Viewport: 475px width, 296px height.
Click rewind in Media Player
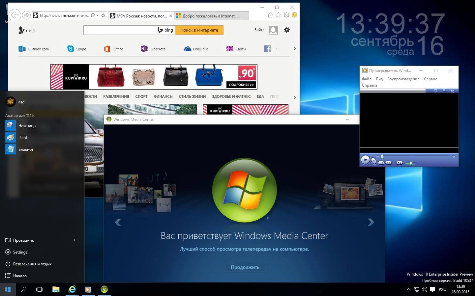tap(378, 156)
